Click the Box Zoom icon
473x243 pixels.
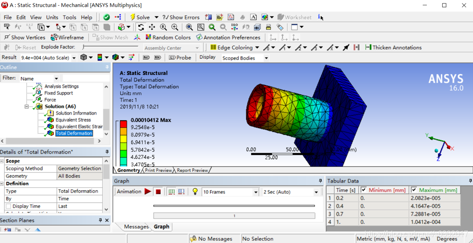click(x=175, y=27)
